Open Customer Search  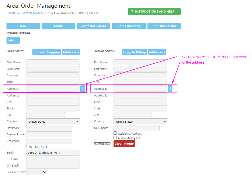(x=94, y=26)
